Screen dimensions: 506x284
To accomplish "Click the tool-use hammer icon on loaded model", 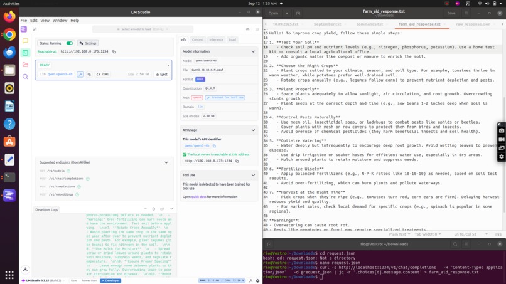I will (80, 74).
